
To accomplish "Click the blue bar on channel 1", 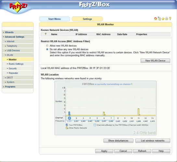I will pos(69,113).
